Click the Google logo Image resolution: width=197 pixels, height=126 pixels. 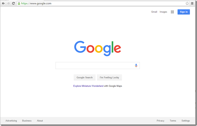pyautogui.click(x=98, y=49)
